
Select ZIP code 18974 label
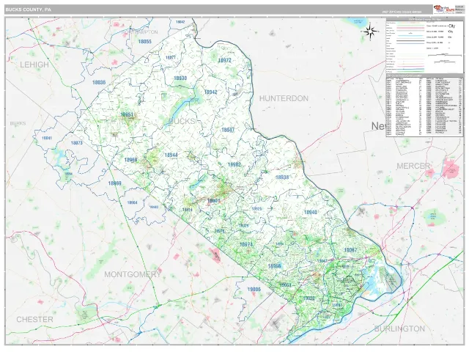[x=246, y=244]
